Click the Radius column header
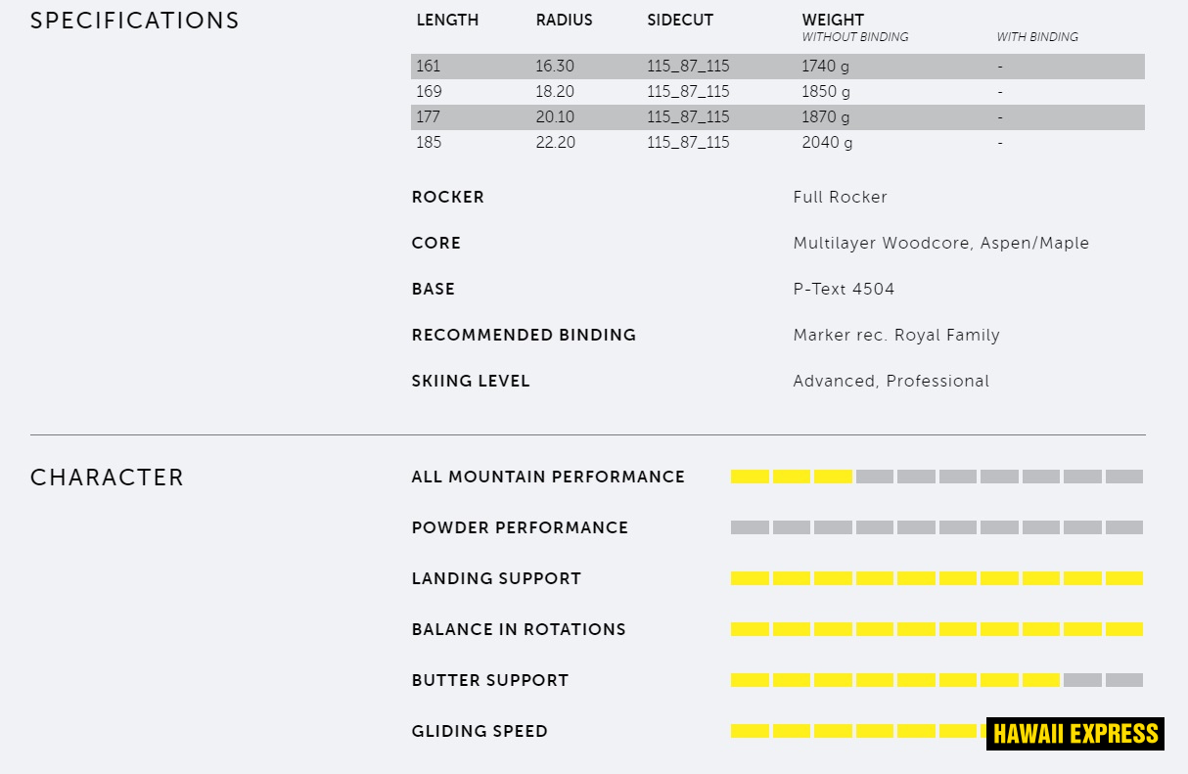The width and height of the screenshot is (1188, 774). tap(564, 21)
